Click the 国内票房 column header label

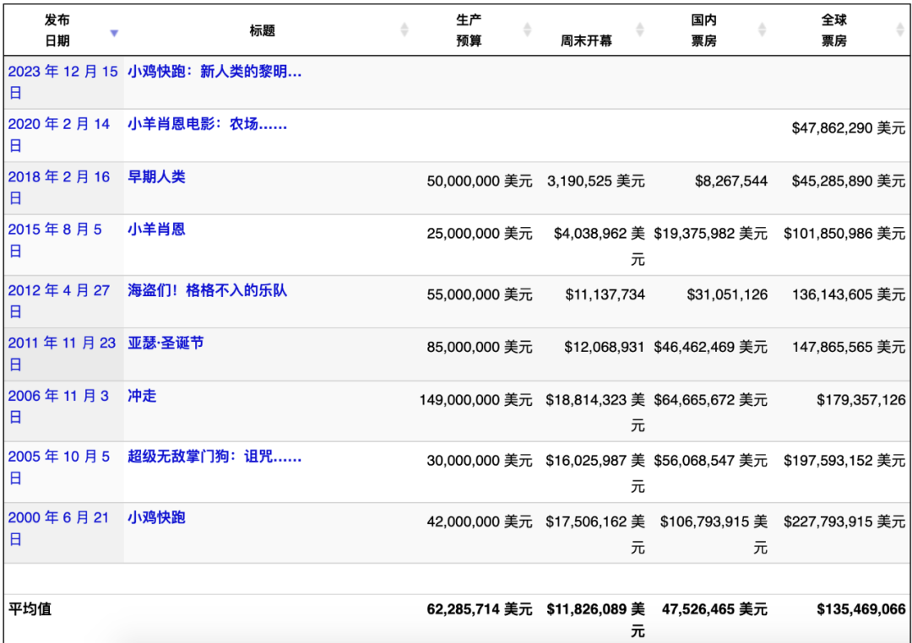[703, 30]
